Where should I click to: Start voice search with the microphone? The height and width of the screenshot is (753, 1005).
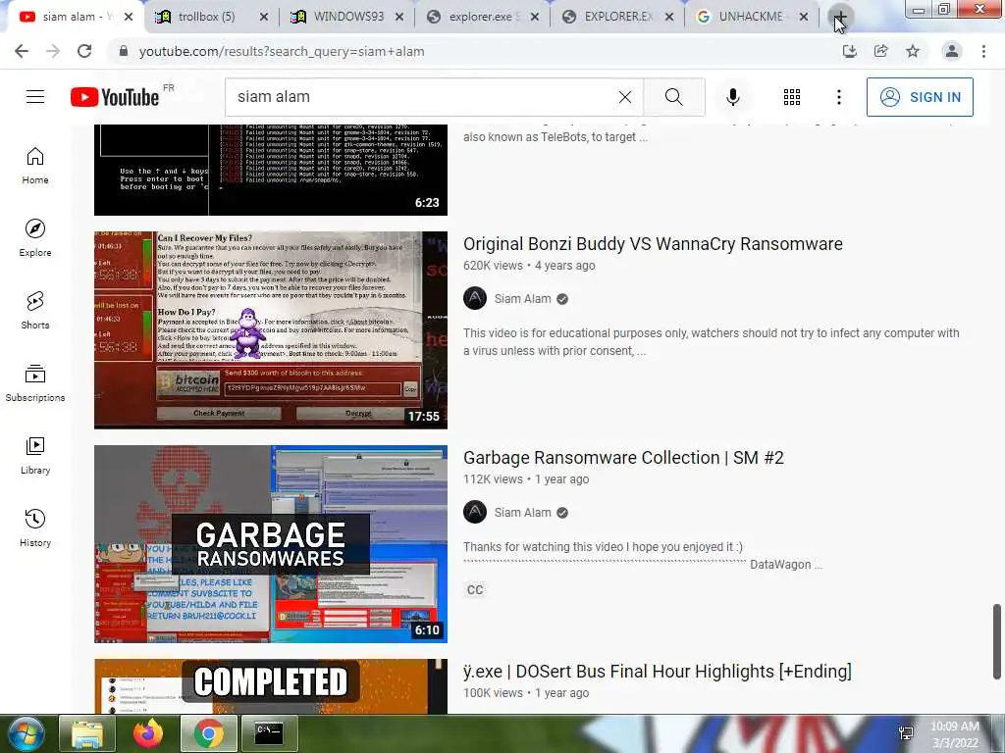[732, 97]
